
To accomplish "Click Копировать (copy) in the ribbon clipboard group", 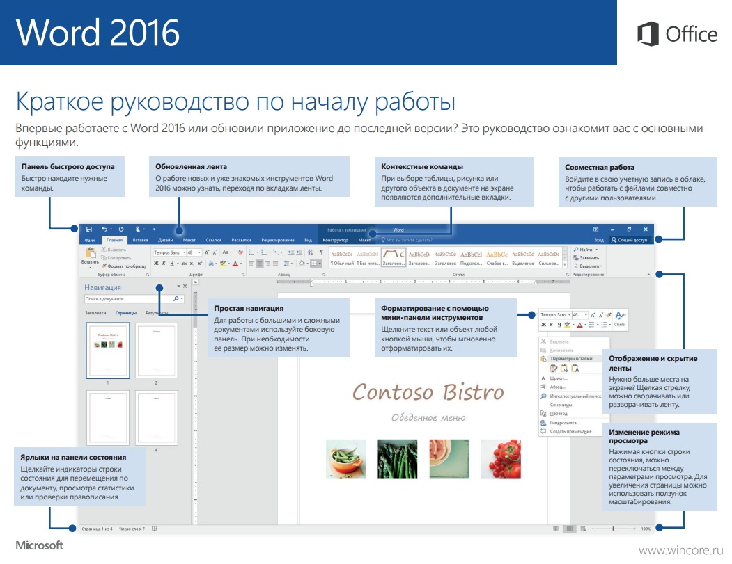I will 116,257.
